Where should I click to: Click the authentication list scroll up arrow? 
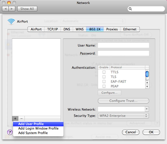coord(147,83)
